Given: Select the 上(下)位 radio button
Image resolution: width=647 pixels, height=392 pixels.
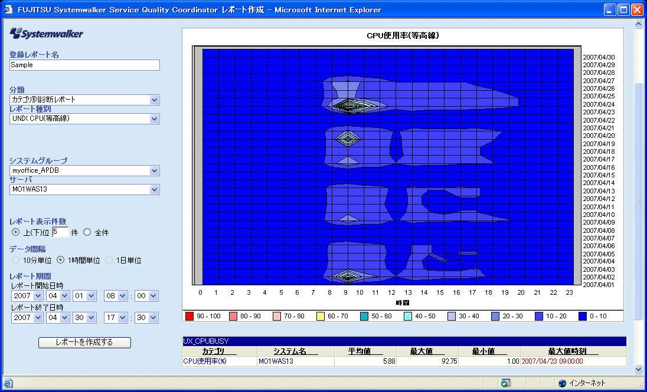Looking at the screenshot, I should [16, 232].
